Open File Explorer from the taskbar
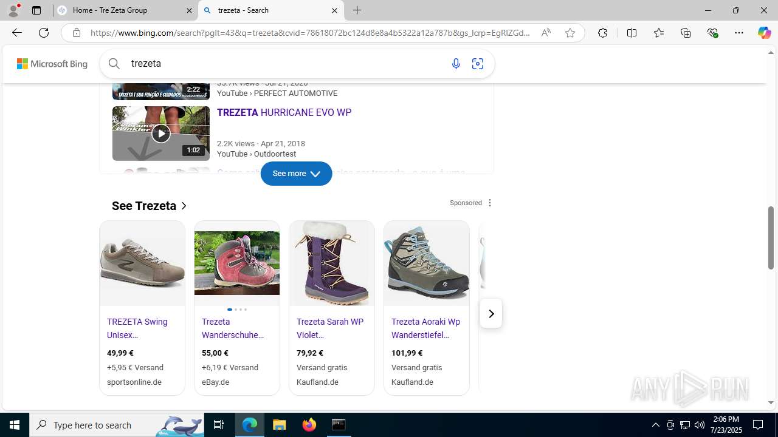Viewport: 778px width, 437px height. (280, 425)
